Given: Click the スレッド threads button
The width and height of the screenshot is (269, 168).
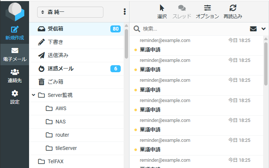Looking at the screenshot, I should coord(182,12).
